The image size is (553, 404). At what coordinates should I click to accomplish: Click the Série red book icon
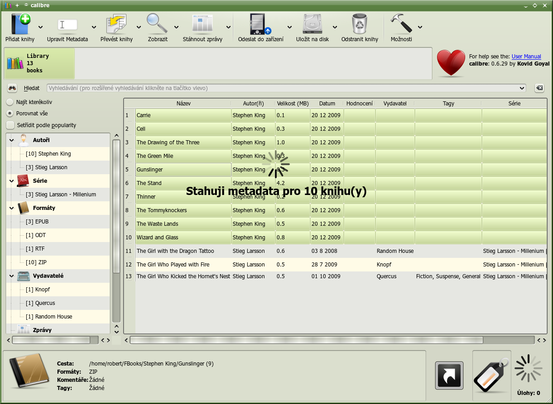pos(24,181)
